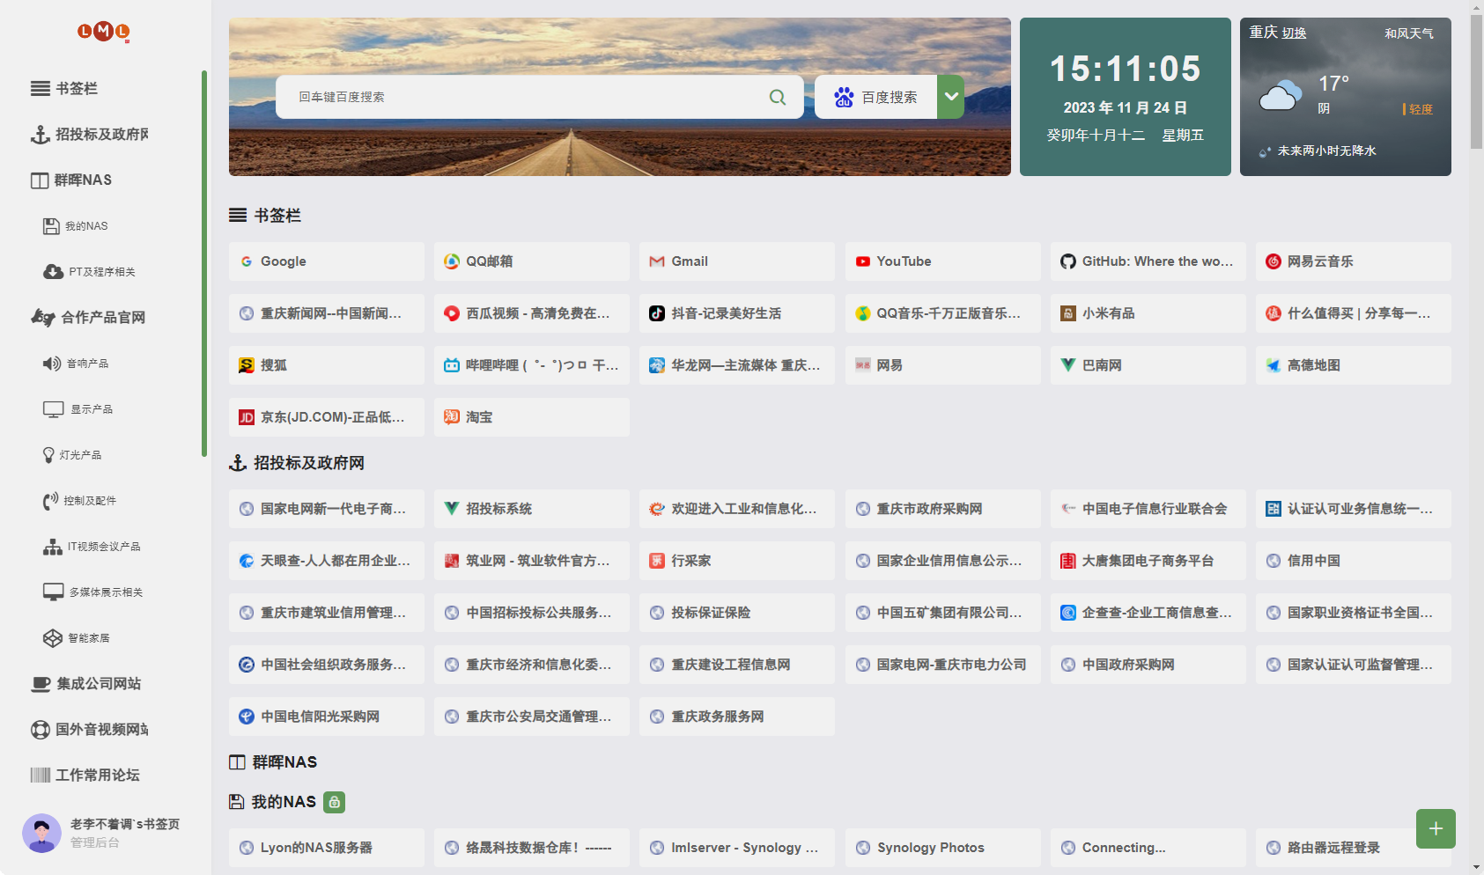Image resolution: width=1484 pixels, height=875 pixels.
Task: Open the QQ邮箱 bookmark
Action: point(532,261)
